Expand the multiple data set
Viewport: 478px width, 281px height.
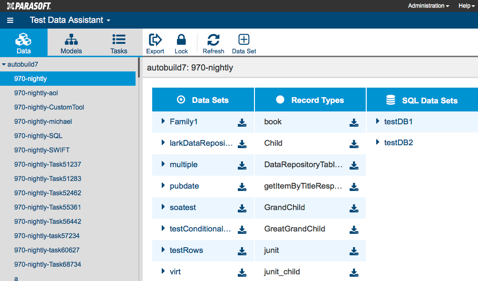(163, 164)
